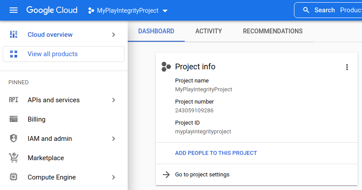Image resolution: width=362 pixels, height=190 pixels.
Task: Open the Project info three-dot options menu
Action: (x=347, y=67)
